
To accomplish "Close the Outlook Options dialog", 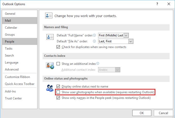I will [169, 4].
